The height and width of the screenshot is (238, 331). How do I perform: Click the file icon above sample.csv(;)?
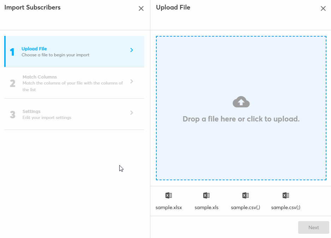pos(286,196)
